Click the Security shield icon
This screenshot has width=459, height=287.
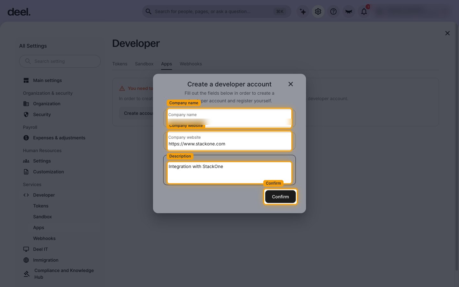pyautogui.click(x=26, y=114)
